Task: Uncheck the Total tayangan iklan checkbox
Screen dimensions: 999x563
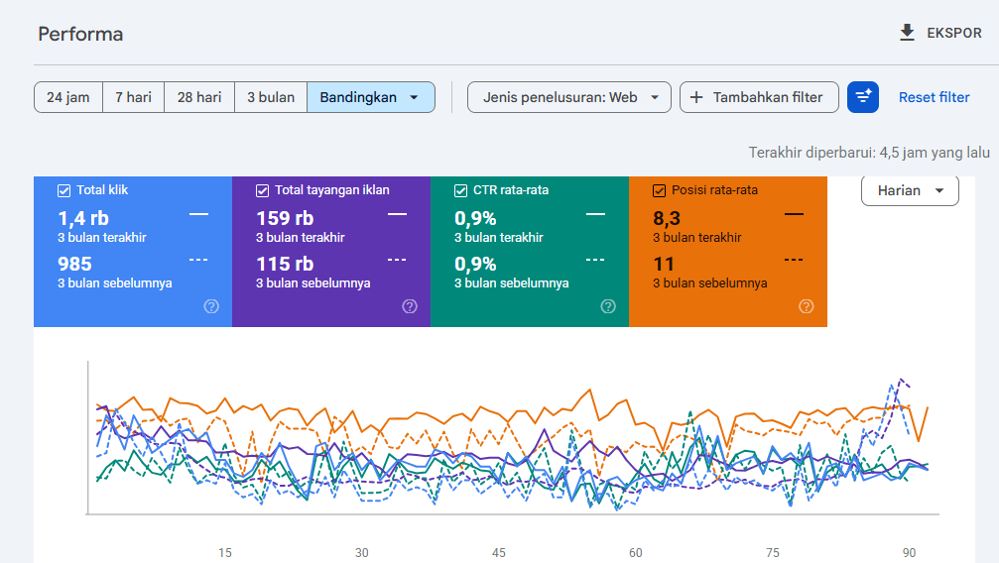Action: (262, 190)
